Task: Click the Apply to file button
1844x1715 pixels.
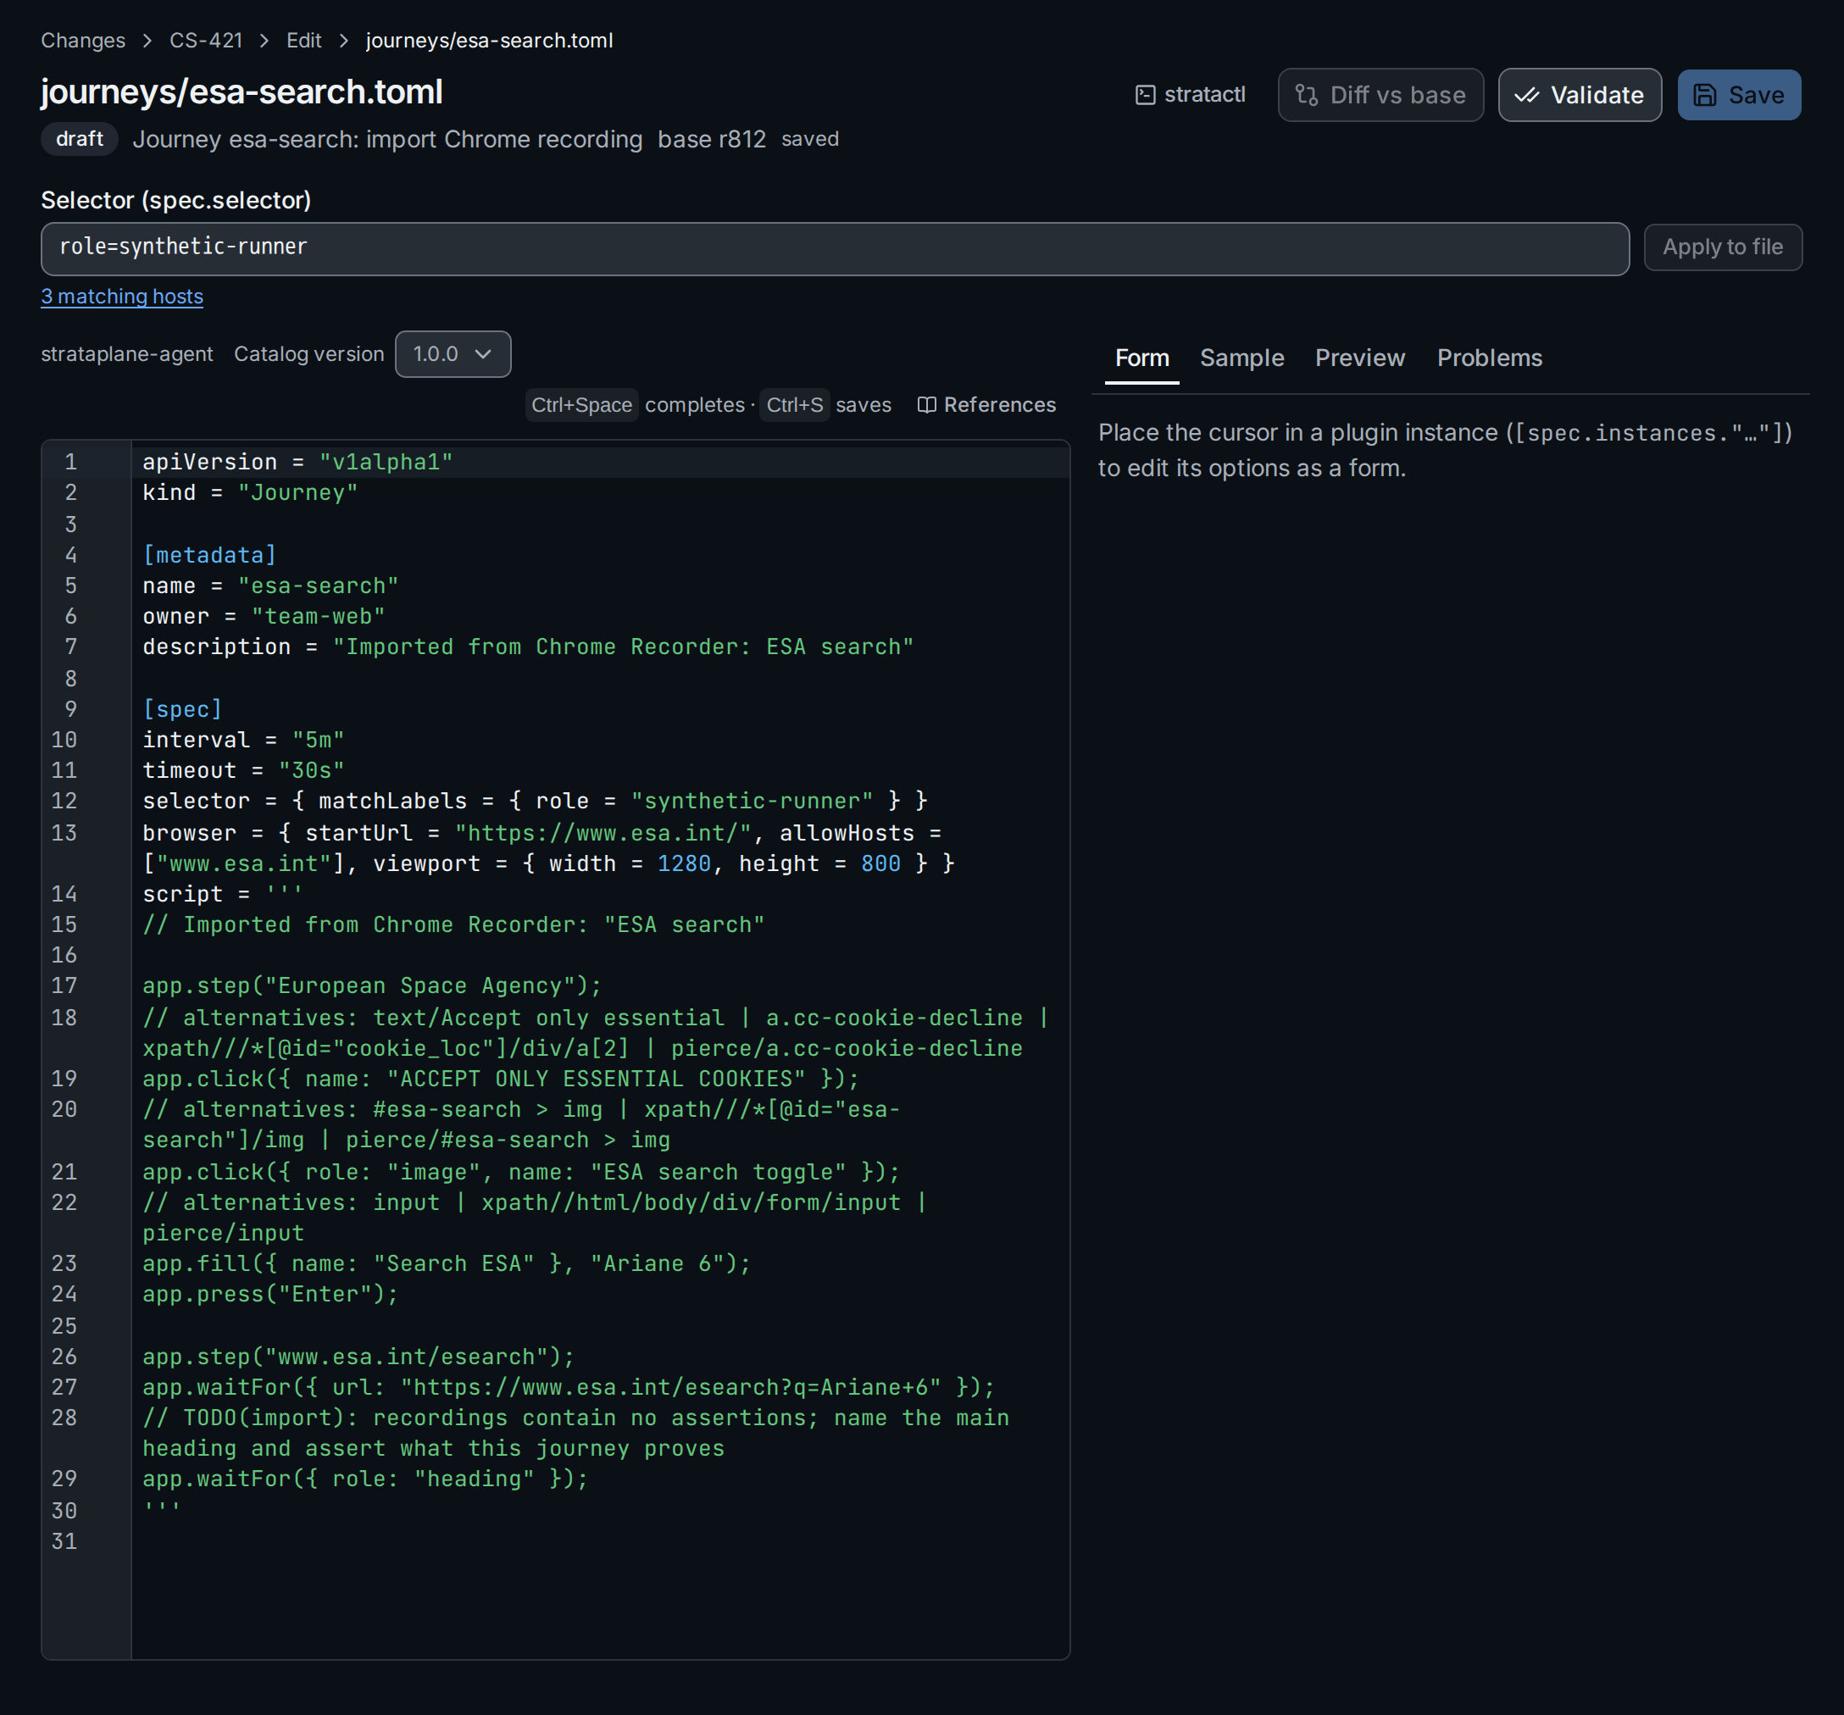Action: point(1723,247)
